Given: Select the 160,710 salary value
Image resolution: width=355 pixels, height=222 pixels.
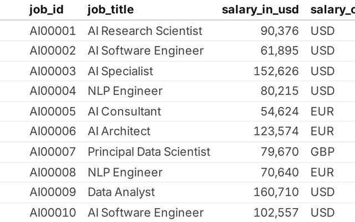Looking at the screenshot, I should pyautogui.click(x=276, y=192).
